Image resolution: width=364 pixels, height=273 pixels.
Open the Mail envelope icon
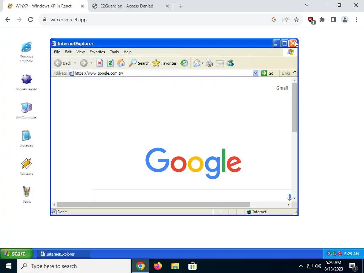point(197,63)
